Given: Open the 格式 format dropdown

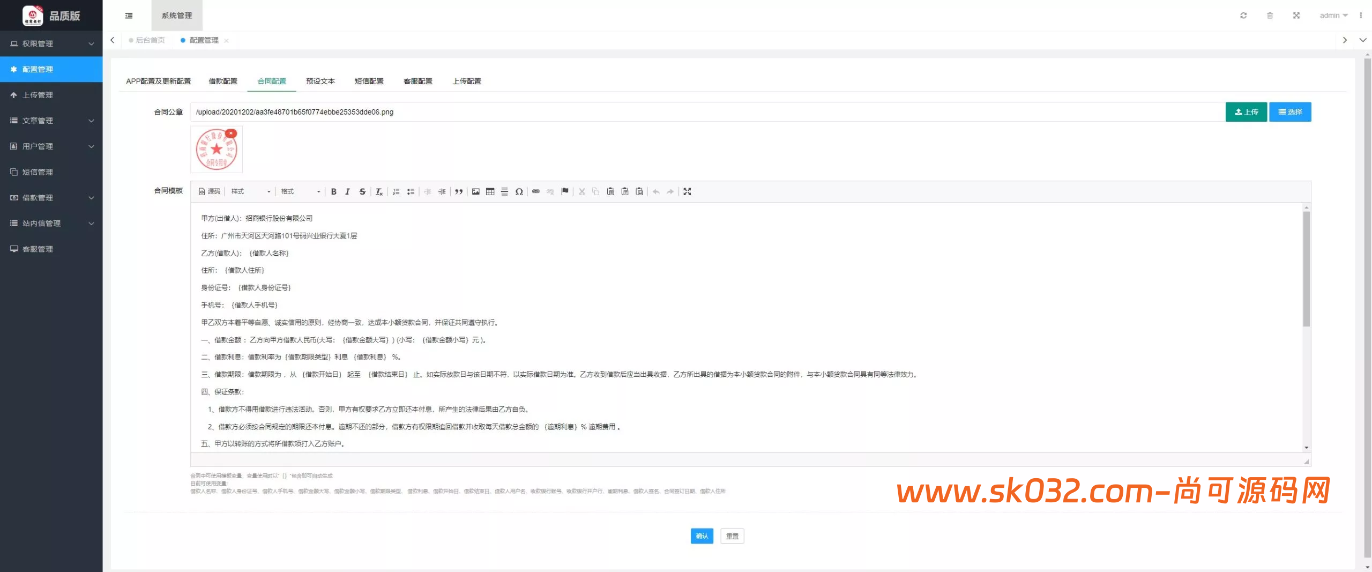Looking at the screenshot, I should click(300, 191).
